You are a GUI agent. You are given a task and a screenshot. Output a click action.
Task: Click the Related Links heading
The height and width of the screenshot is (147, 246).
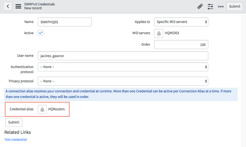[18, 132]
